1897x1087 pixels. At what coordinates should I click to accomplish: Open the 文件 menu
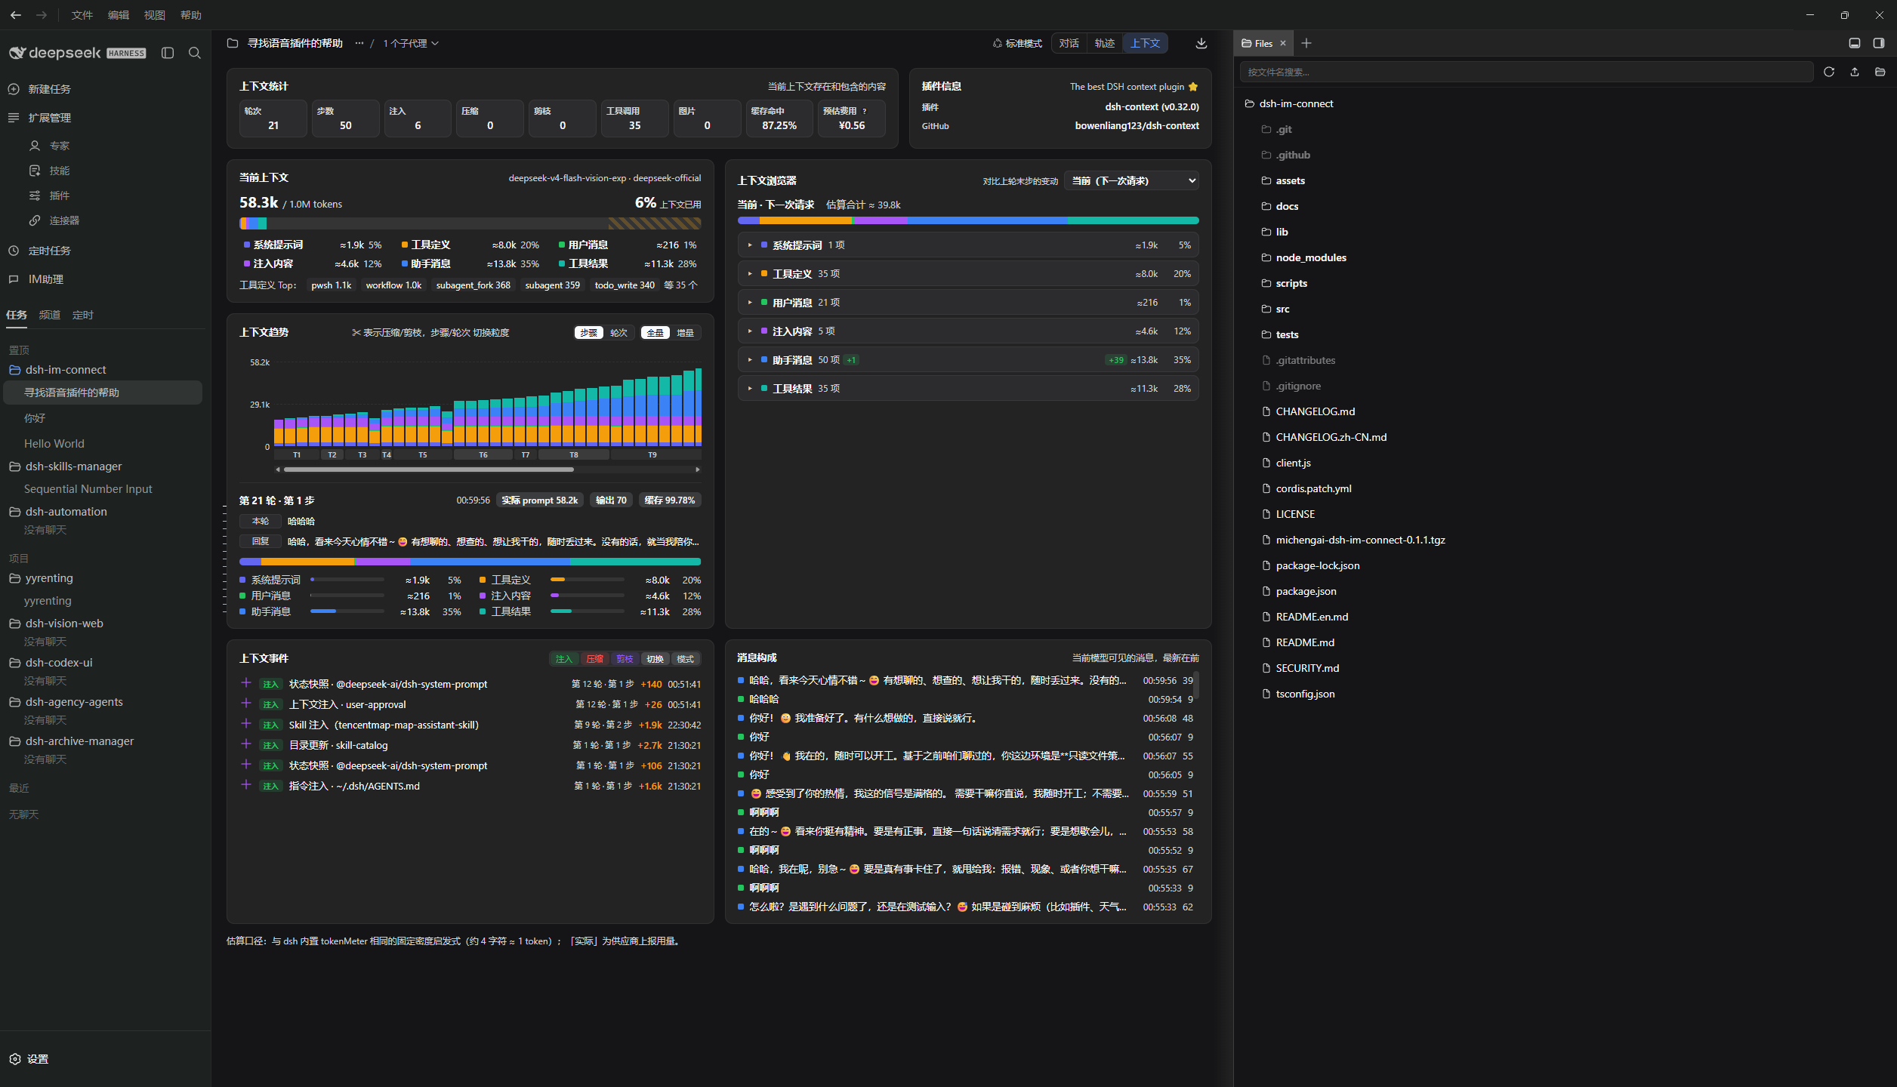click(82, 15)
